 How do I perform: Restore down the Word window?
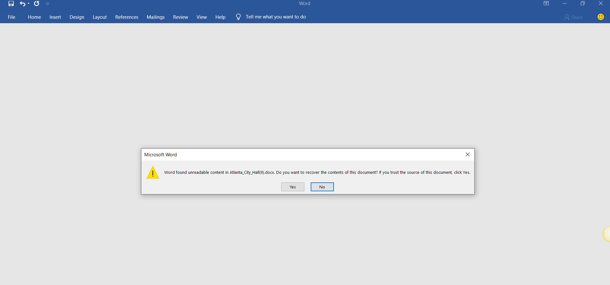(583, 3)
